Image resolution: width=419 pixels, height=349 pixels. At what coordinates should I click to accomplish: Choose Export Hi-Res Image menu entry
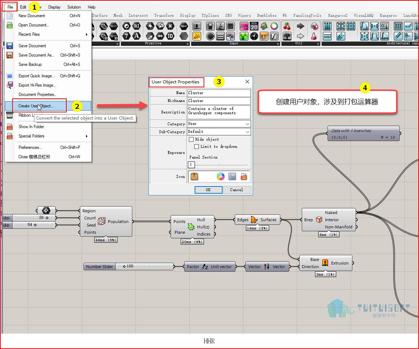pos(48,85)
